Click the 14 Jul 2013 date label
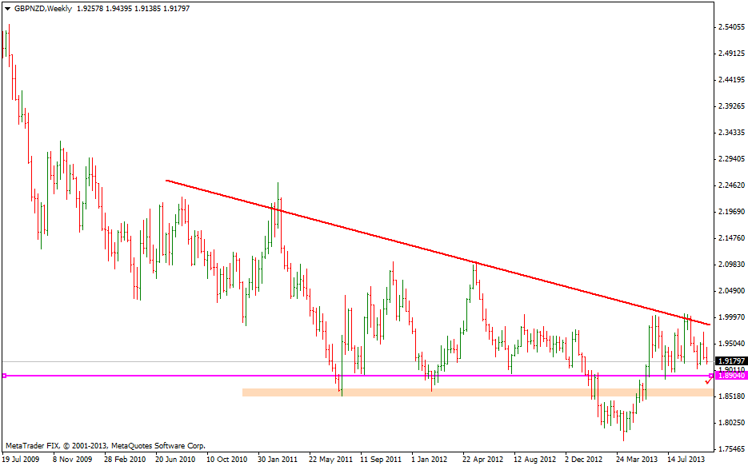This screenshot has width=748, height=466. (x=687, y=460)
